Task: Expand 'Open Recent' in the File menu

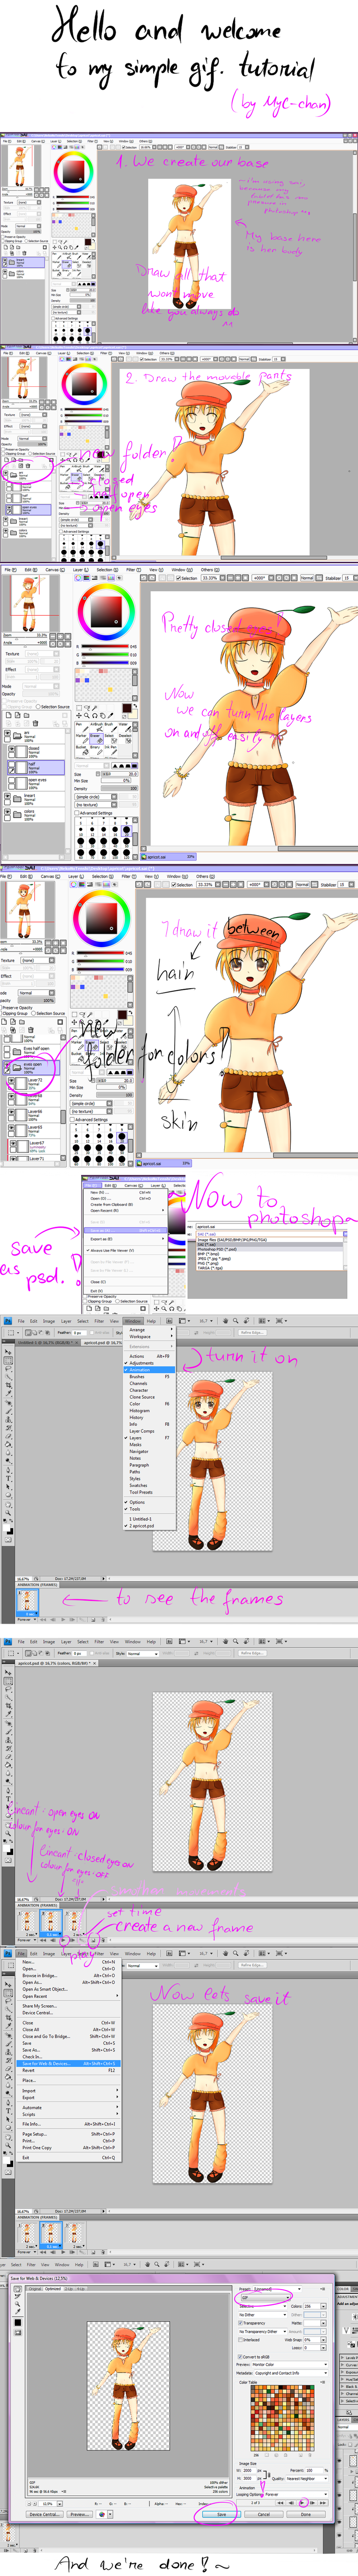Action: point(68,1996)
